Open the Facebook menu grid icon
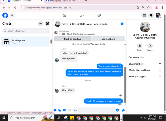This screenshot has height=121, width=166. pos(144,15)
